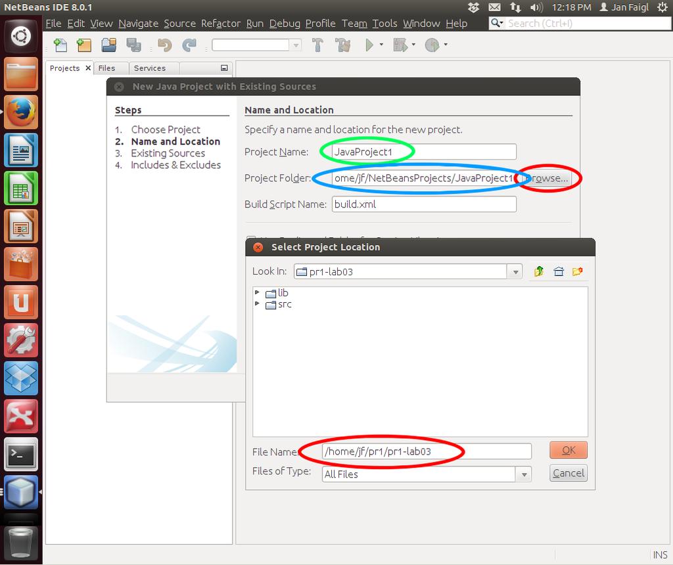Open the Navigate menu
673x565 pixels.
[138, 23]
